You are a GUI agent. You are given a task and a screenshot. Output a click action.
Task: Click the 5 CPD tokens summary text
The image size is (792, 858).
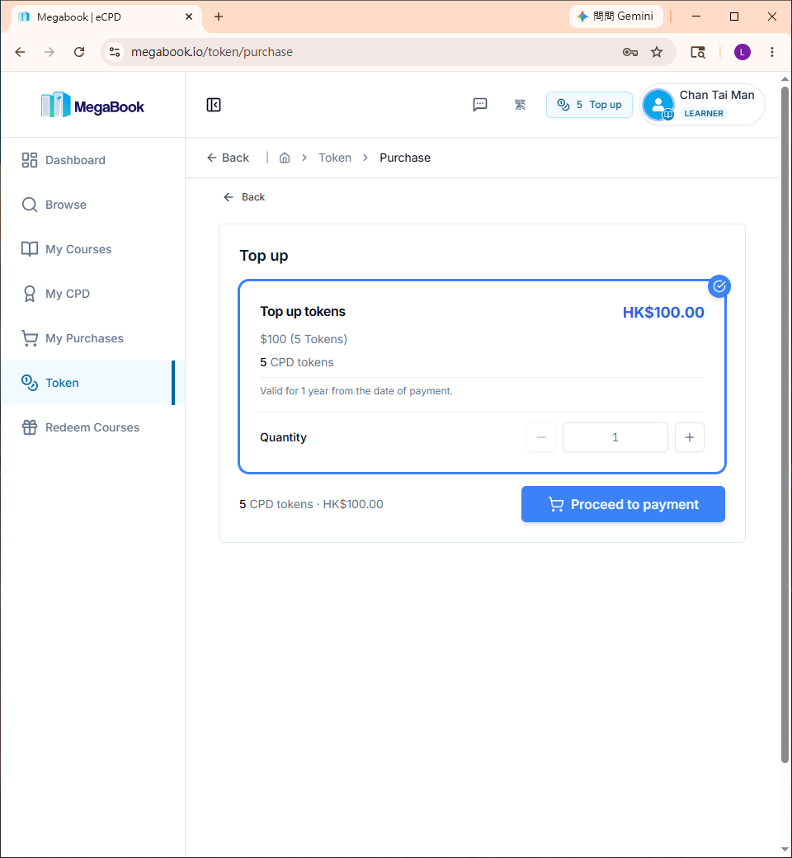pos(311,504)
